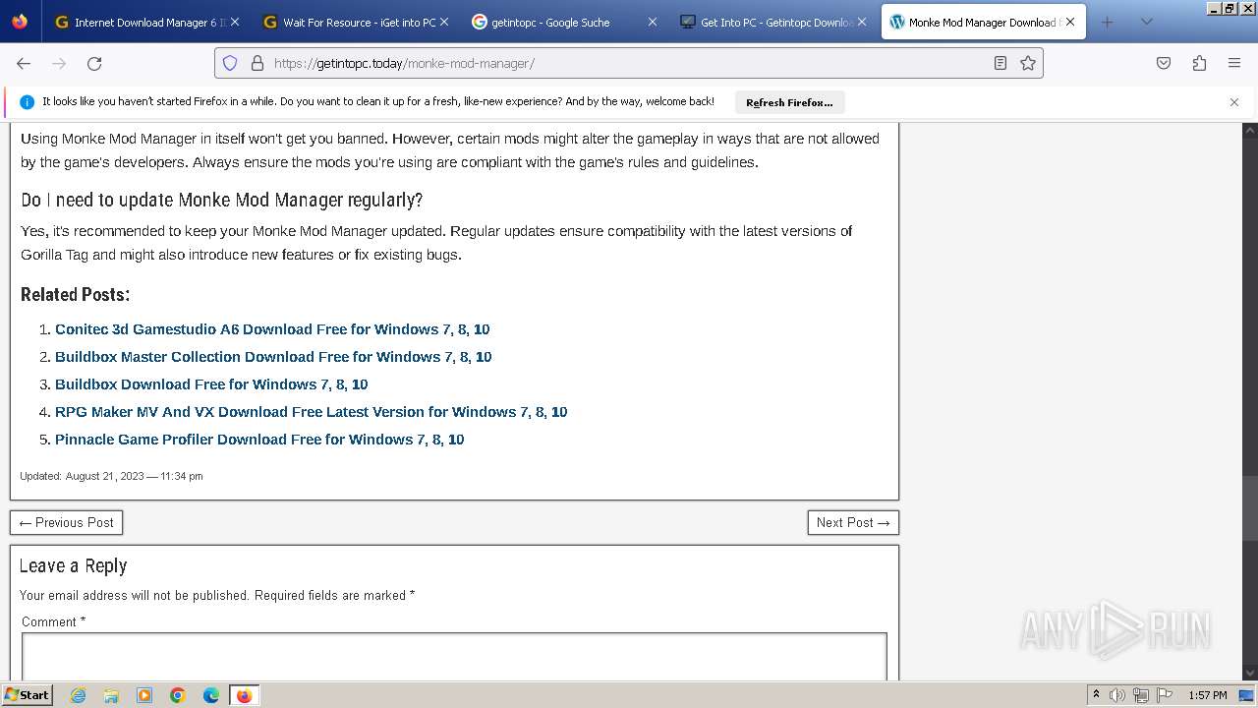The image size is (1258, 708).
Task: Open network status tray icon
Action: (x=1140, y=695)
